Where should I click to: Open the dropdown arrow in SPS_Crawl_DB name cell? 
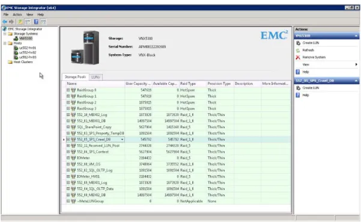pos(123,140)
